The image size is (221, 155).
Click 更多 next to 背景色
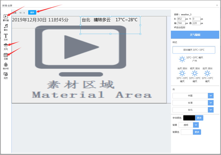(197, 132)
